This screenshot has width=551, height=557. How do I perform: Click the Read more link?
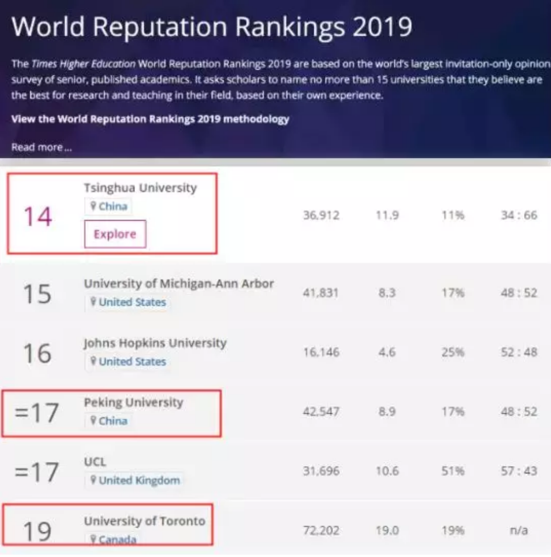[x=42, y=147]
